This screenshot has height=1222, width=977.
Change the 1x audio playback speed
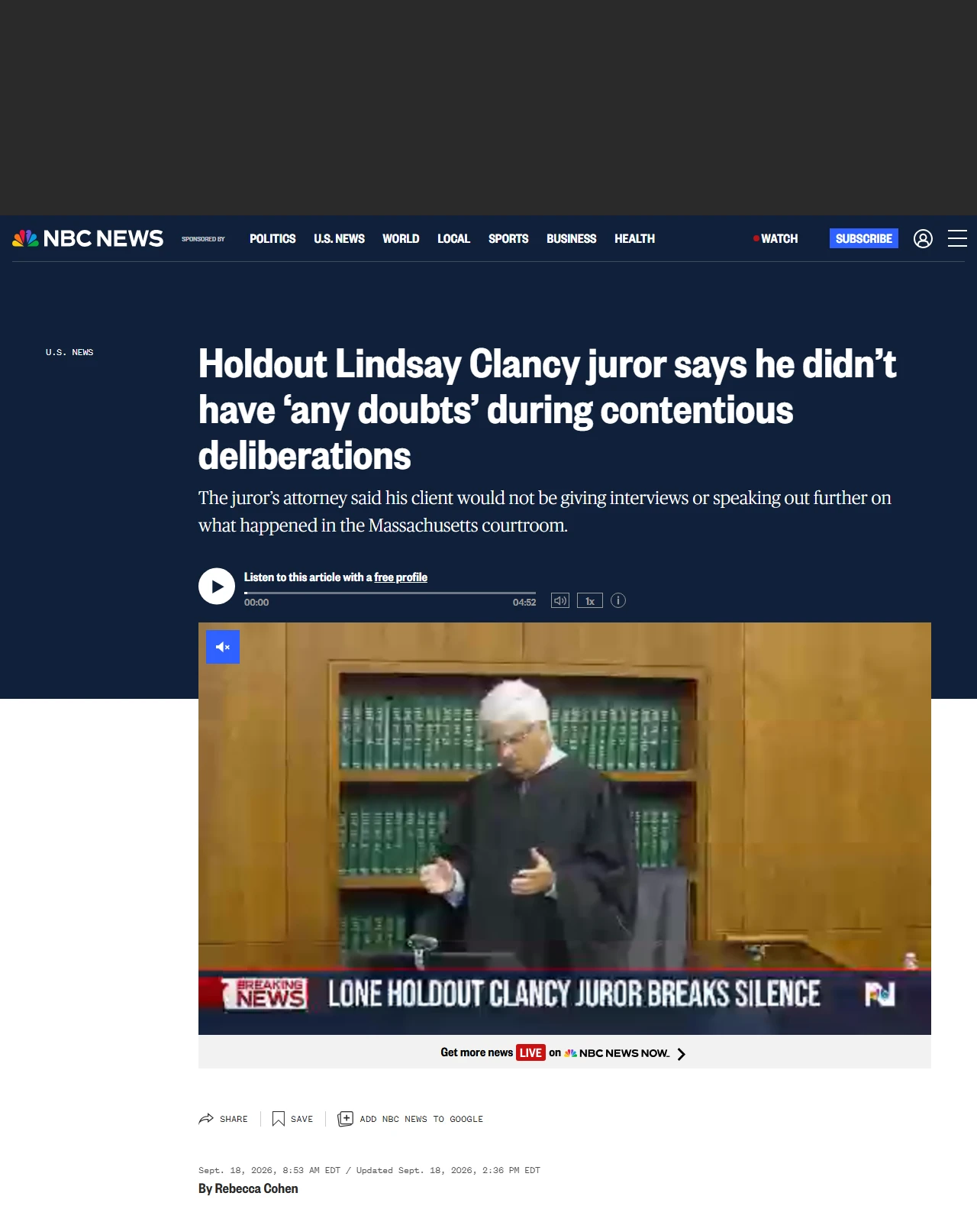[x=590, y=600]
